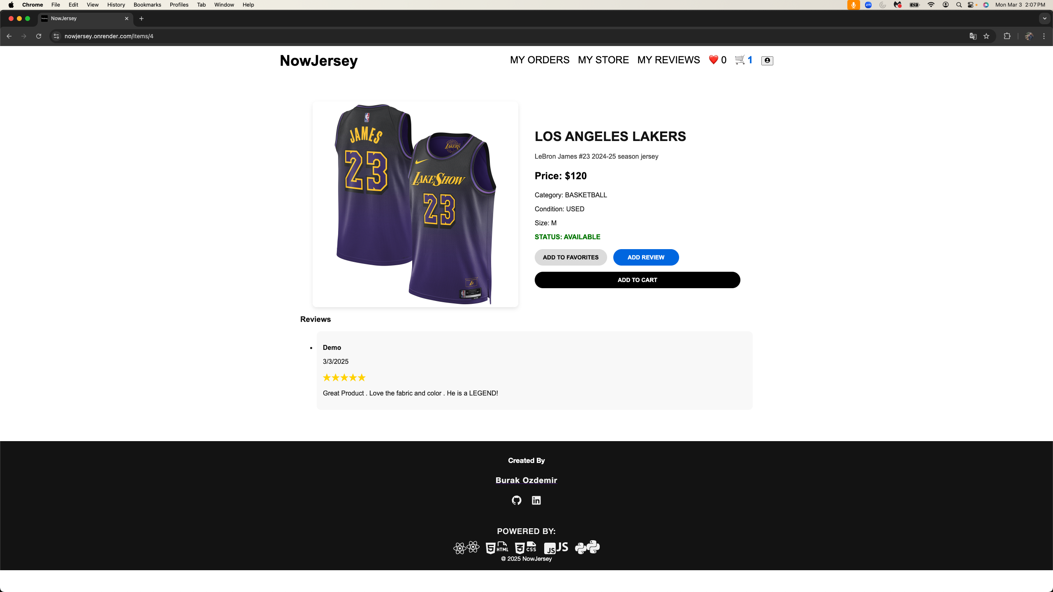Open the user profile menu button
The height and width of the screenshot is (592, 1053).
(767, 60)
